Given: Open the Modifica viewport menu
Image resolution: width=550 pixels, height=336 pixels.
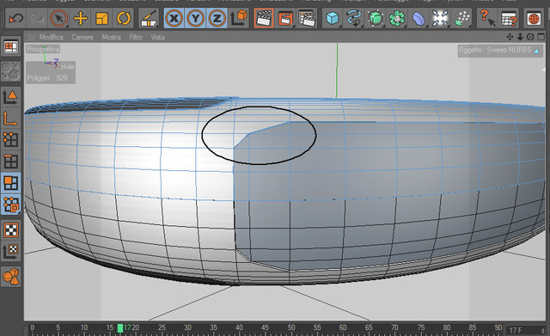Looking at the screenshot, I should point(52,37).
